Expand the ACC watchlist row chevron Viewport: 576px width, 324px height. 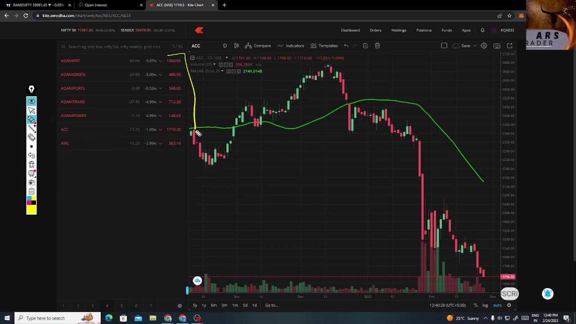(160, 130)
